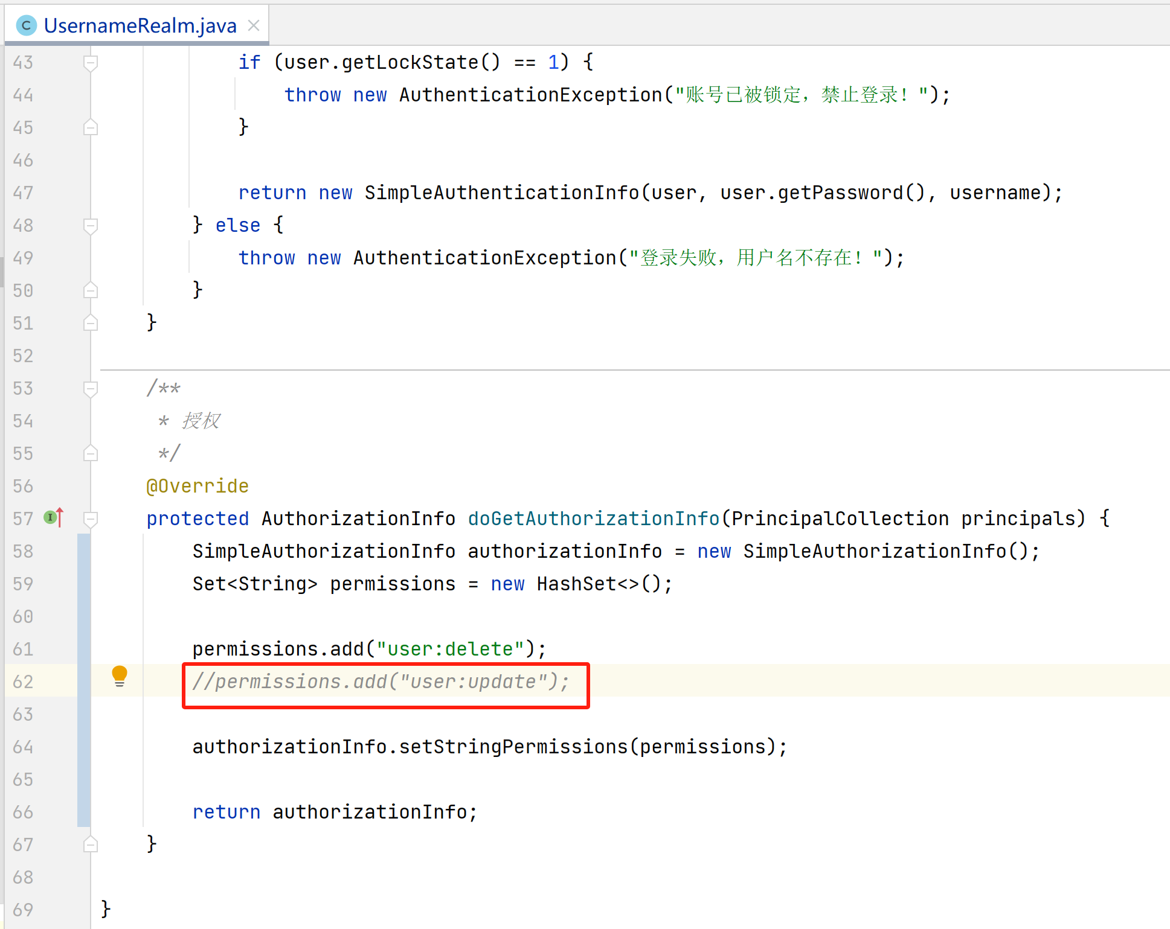Click the doGetAuthorizationInfo method name

click(593, 519)
